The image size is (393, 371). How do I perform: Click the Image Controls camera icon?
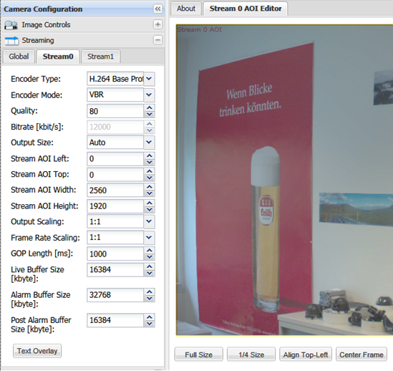coord(11,25)
